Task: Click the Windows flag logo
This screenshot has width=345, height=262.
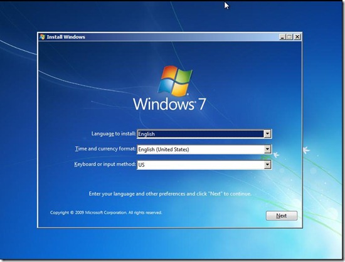Action: pyautogui.click(x=175, y=81)
